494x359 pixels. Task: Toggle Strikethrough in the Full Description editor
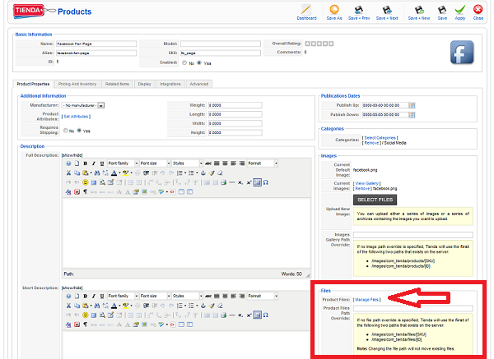pyautogui.click(x=208, y=163)
